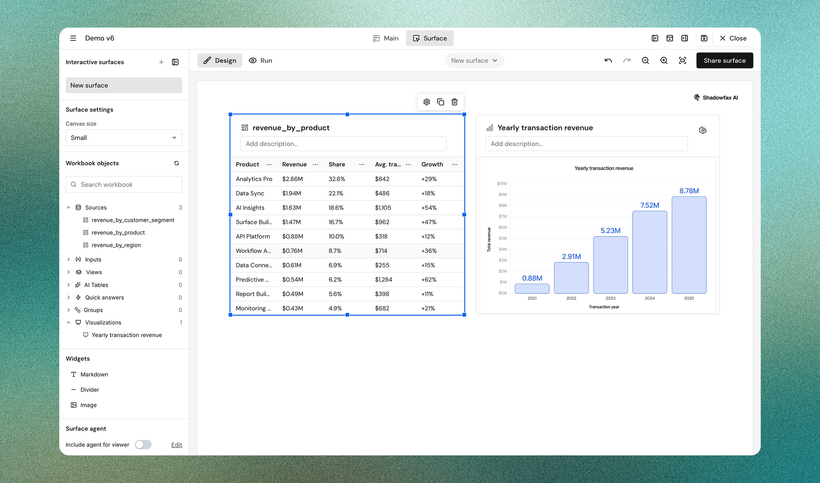Expand the Inputs tree section
Viewport: 820px width, 483px height.
68,259
